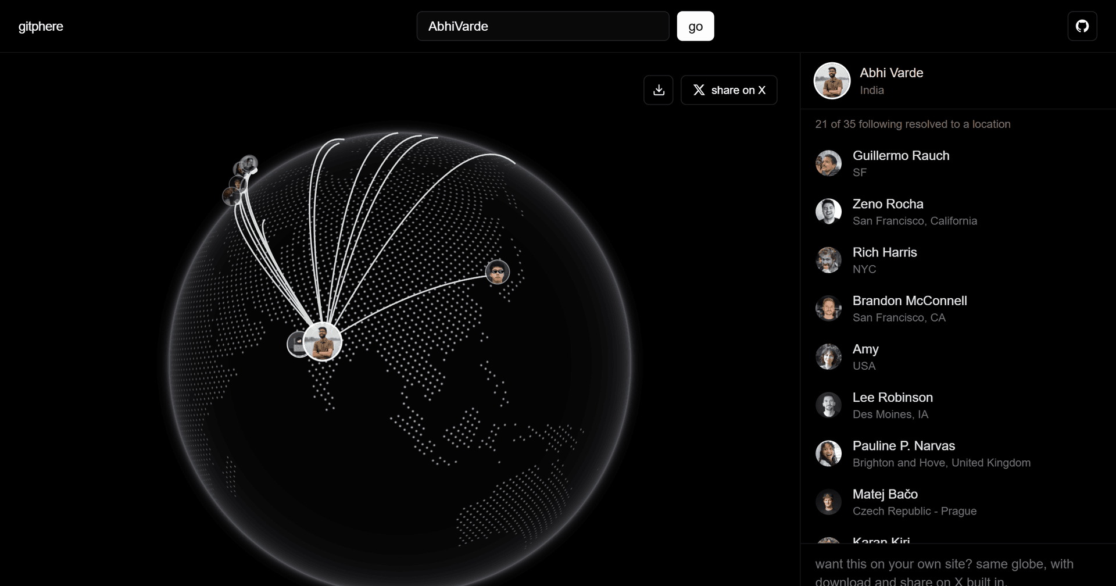
Task: Click 'Des Moines, IA' location text
Action: 890,415
